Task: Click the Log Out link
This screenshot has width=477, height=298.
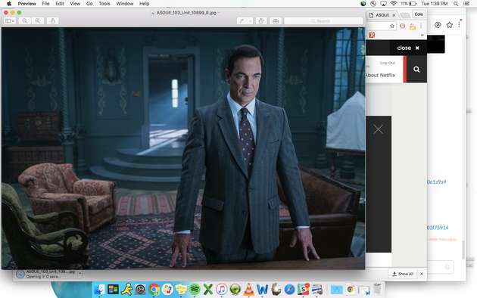Action: point(388,63)
